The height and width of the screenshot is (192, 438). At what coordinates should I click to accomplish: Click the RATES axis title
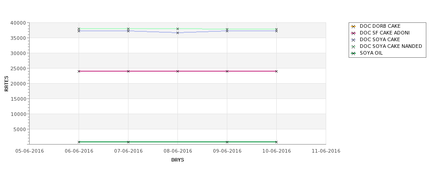coord(6,84)
